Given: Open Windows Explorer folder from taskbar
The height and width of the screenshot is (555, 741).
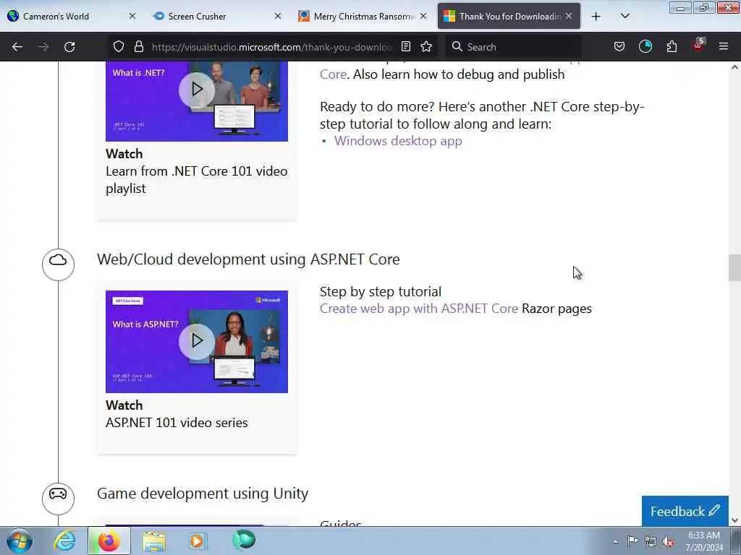Looking at the screenshot, I should [154, 541].
